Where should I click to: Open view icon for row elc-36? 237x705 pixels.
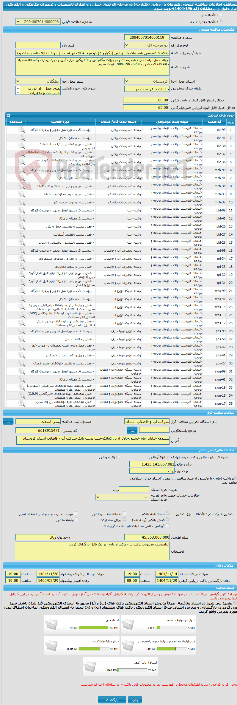pyautogui.click(x=21, y=162)
